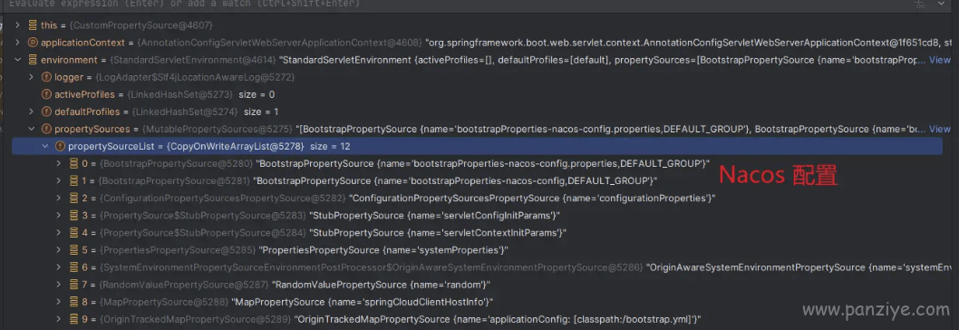Expand element 7 RandomValuePropertySource

59,285
